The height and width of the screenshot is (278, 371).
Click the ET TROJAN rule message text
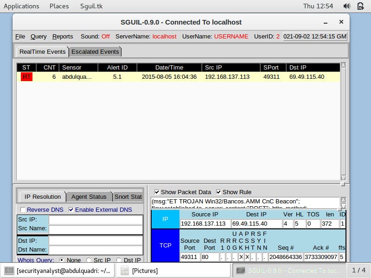click(226, 202)
